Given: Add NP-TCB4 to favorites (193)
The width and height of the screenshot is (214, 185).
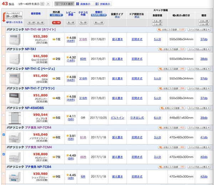Looking at the screenshot, I should (172, 167).
